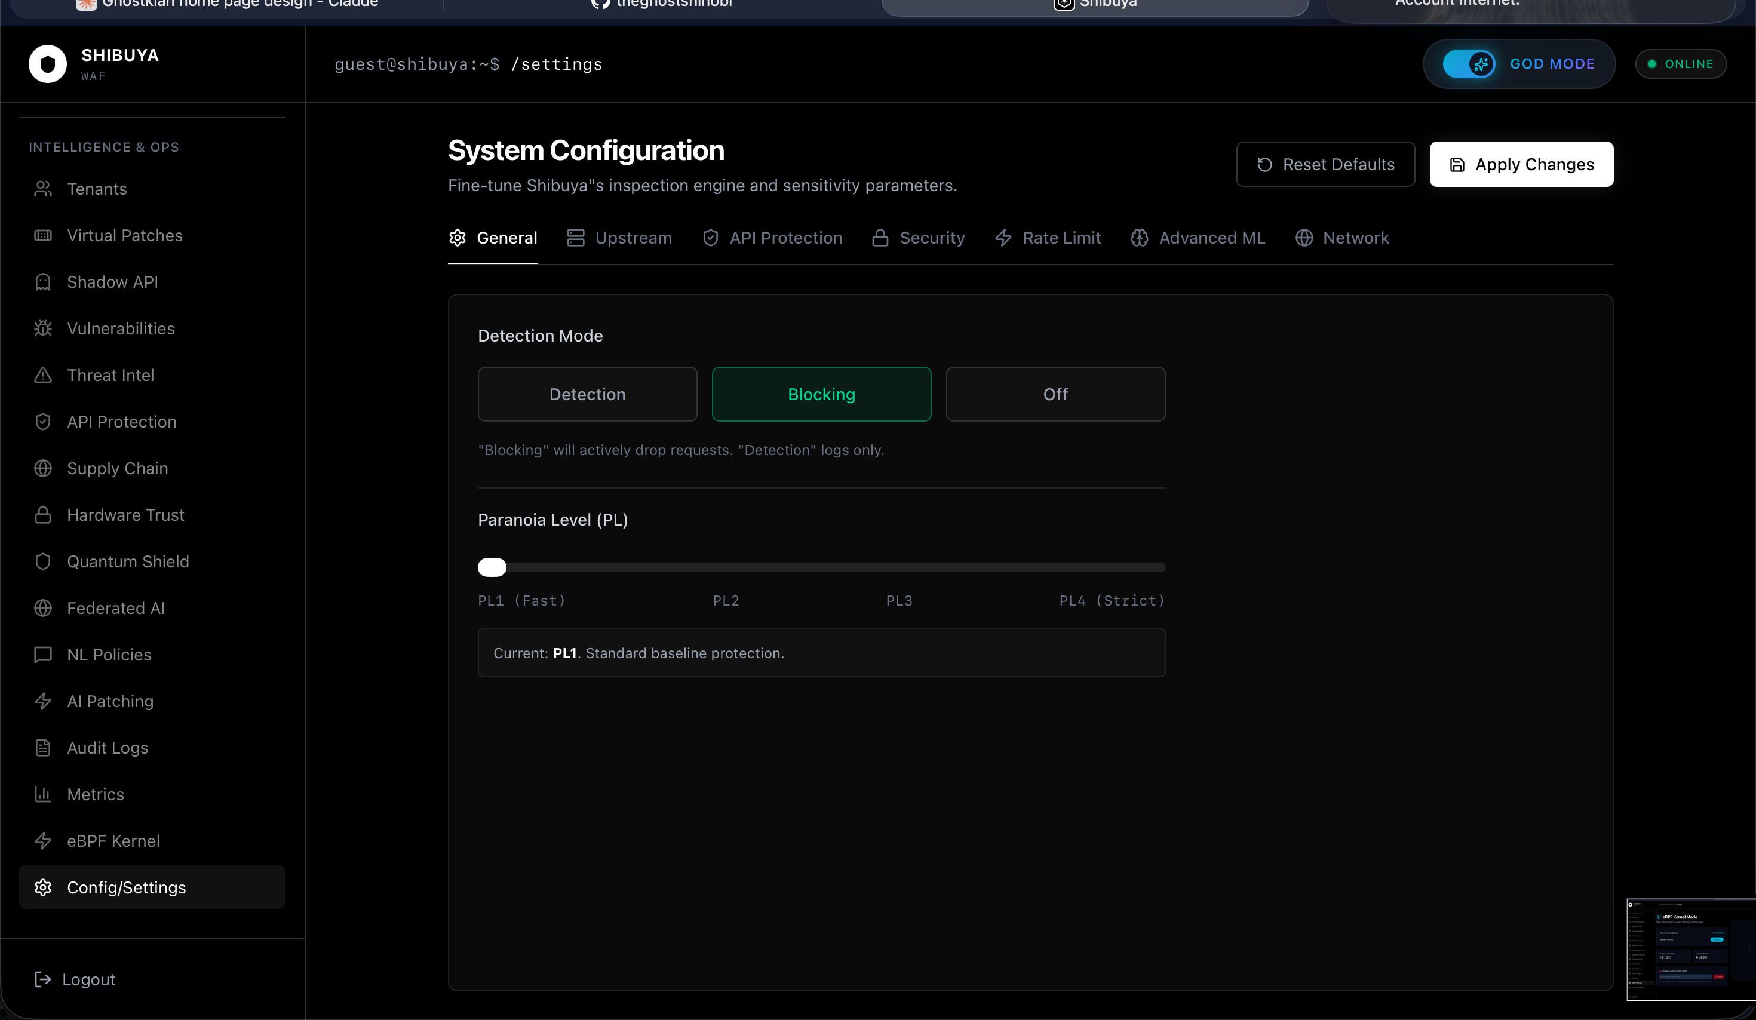The image size is (1756, 1020).
Task: Click the Logout exit icon
Action: pyautogui.click(x=43, y=979)
